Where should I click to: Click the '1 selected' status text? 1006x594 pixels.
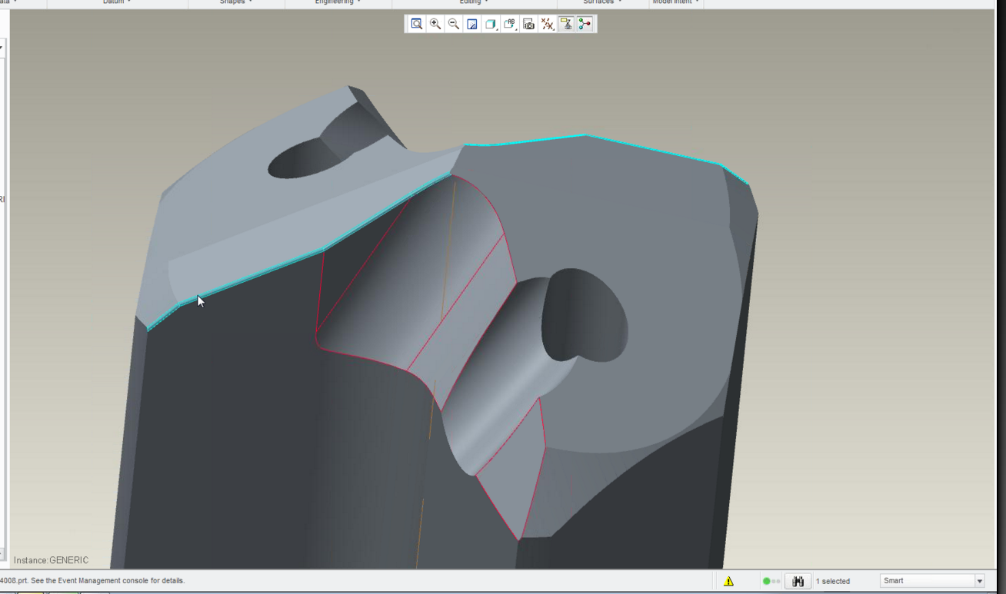pyautogui.click(x=833, y=581)
